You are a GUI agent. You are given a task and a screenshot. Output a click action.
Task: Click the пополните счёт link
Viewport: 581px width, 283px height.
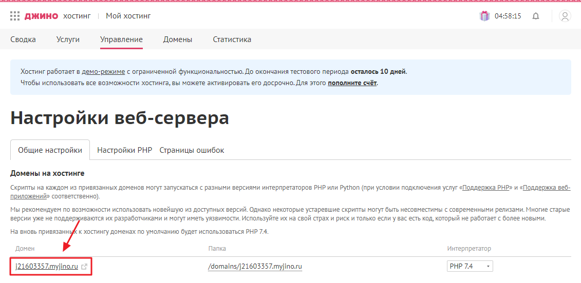352,83
